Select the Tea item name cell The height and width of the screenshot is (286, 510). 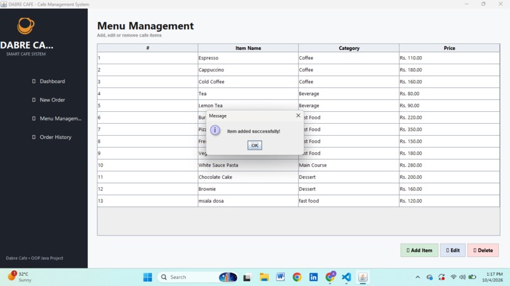point(248,93)
